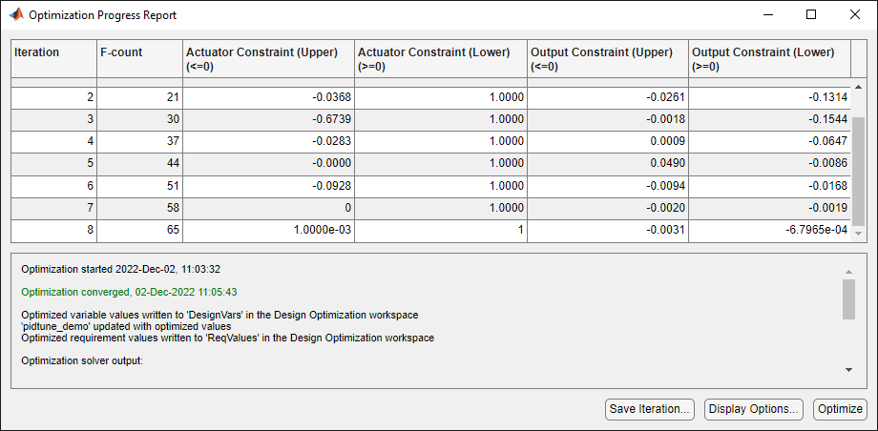Select iteration 7 cell
This screenshot has height=431, width=878.
tap(54, 208)
